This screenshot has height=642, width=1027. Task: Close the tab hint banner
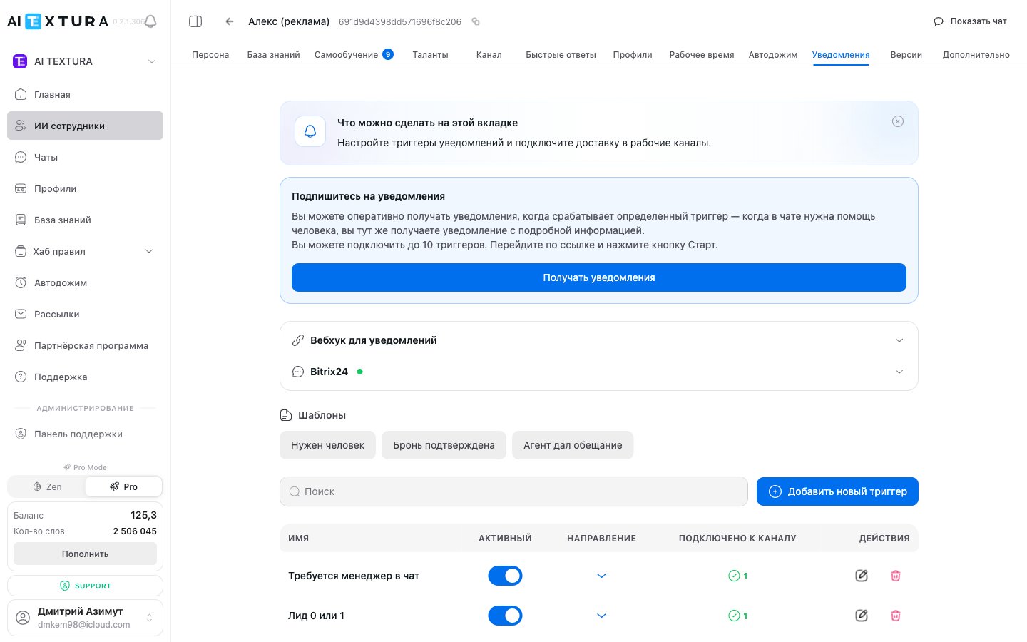(x=898, y=121)
